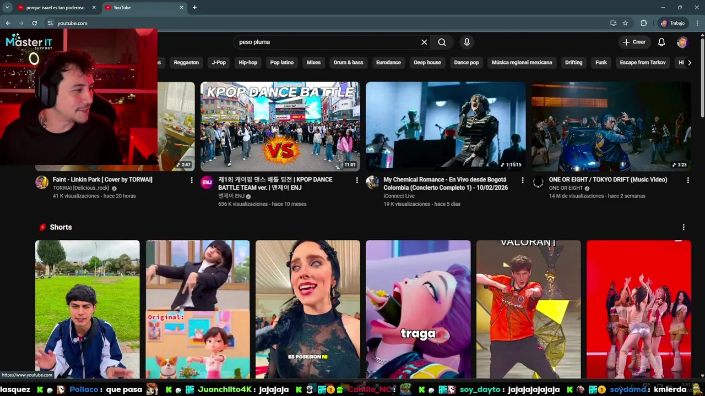The height and width of the screenshot is (396, 705).
Task: Open the My Chemical Romance concert thumbnail
Action: pyautogui.click(x=446, y=127)
